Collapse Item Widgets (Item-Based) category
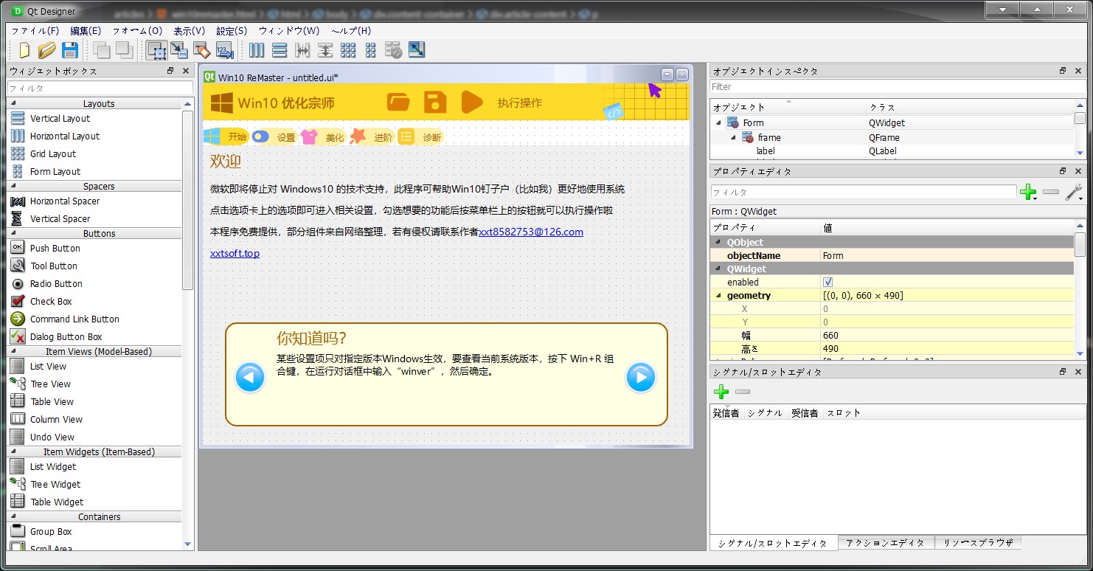The image size is (1093, 571). 13,451
